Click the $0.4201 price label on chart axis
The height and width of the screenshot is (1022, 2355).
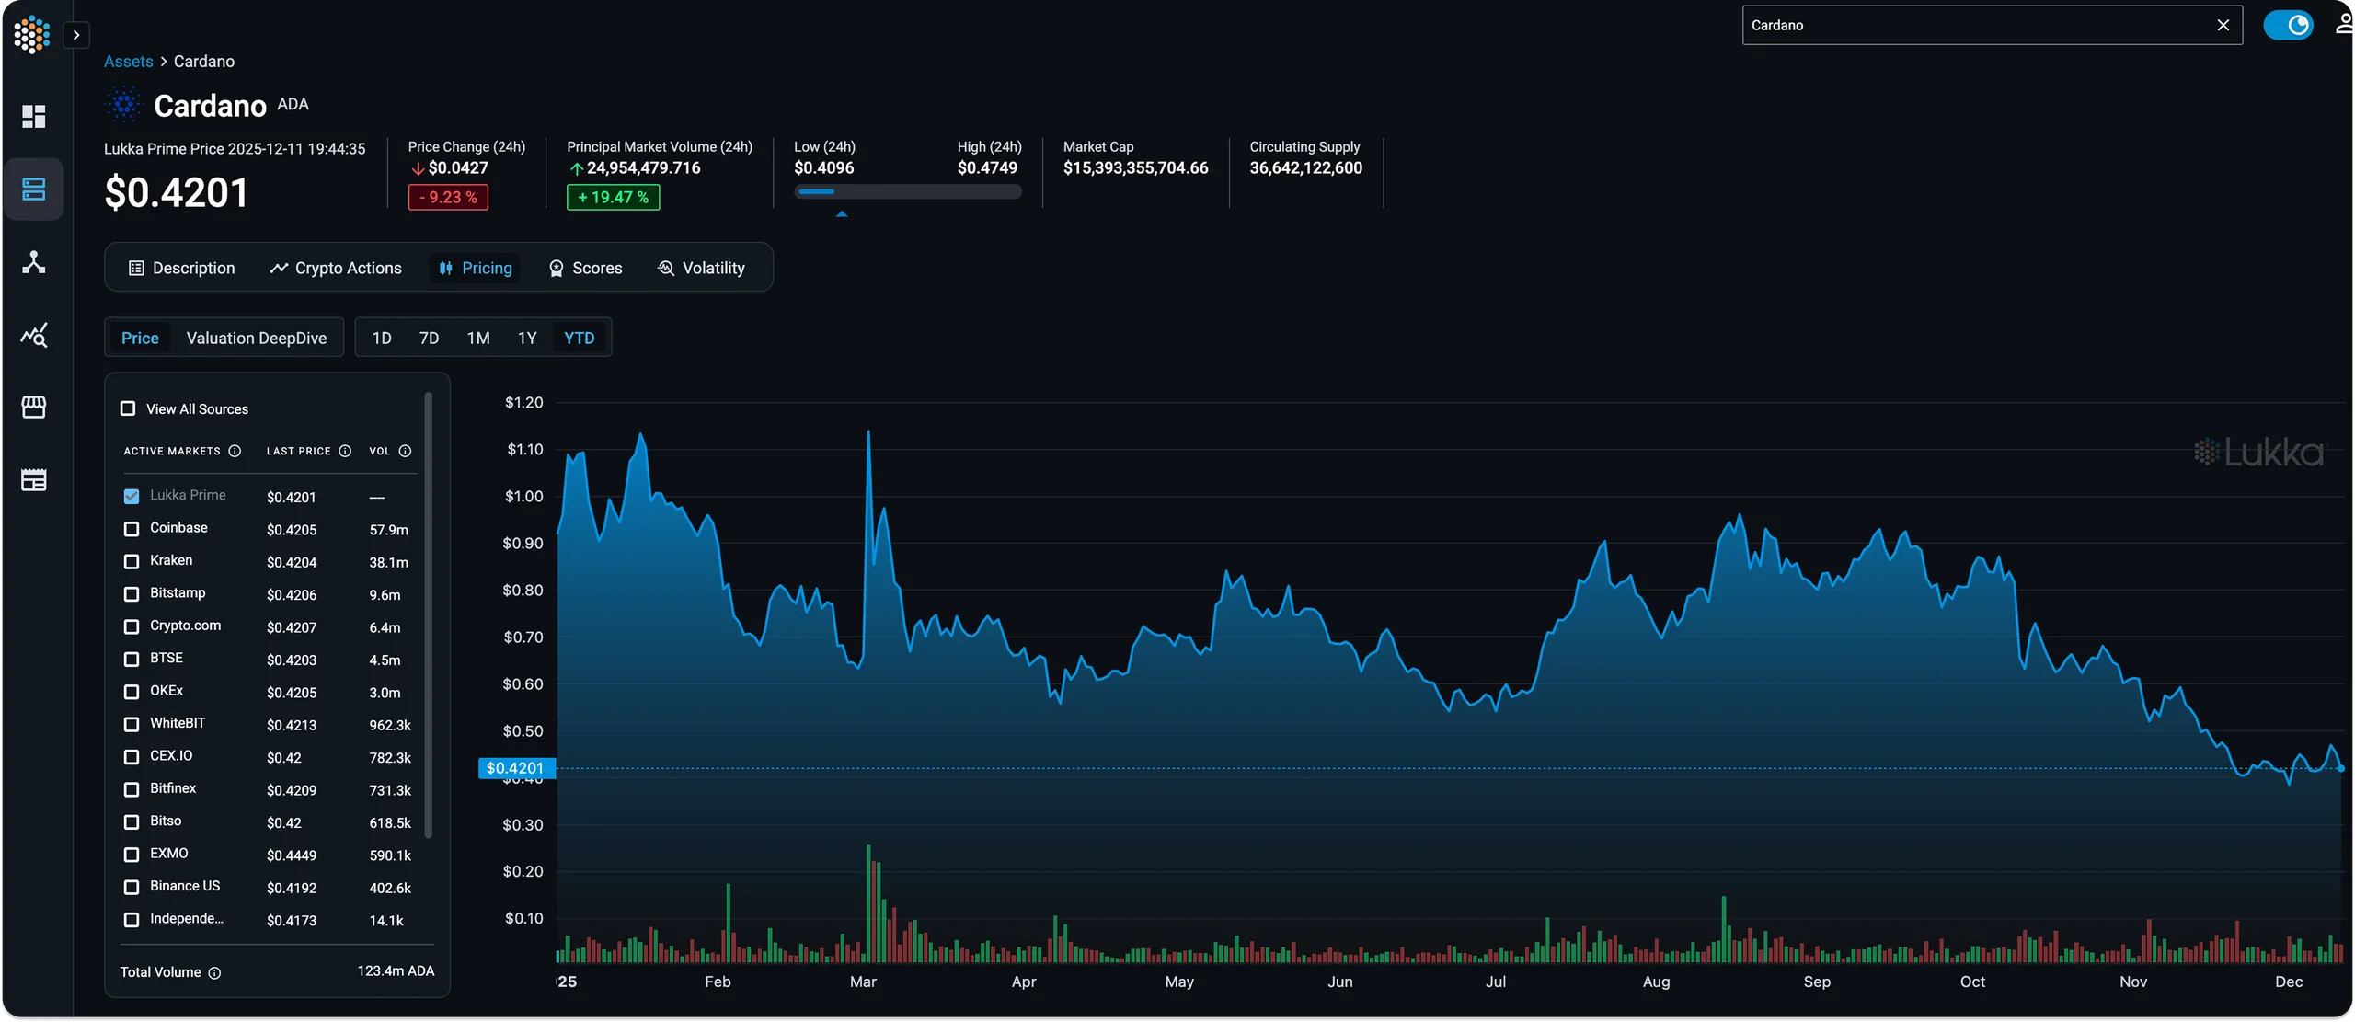[515, 768]
